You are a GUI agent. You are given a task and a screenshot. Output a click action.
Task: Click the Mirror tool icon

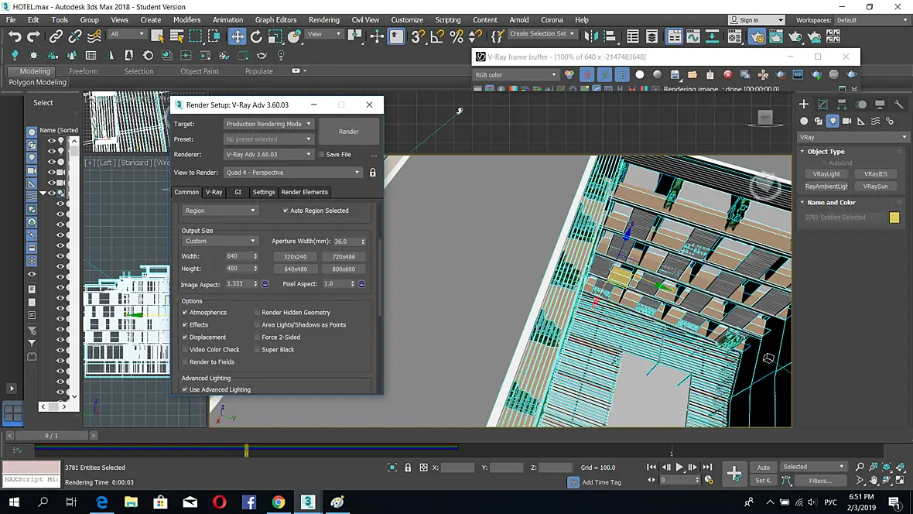tap(591, 36)
